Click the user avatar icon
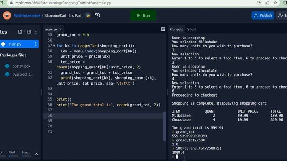 click(x=7, y=15)
